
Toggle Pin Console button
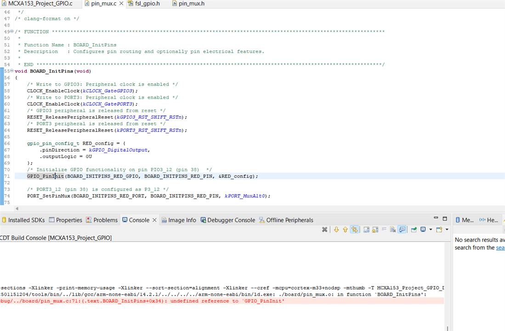click(414, 229)
